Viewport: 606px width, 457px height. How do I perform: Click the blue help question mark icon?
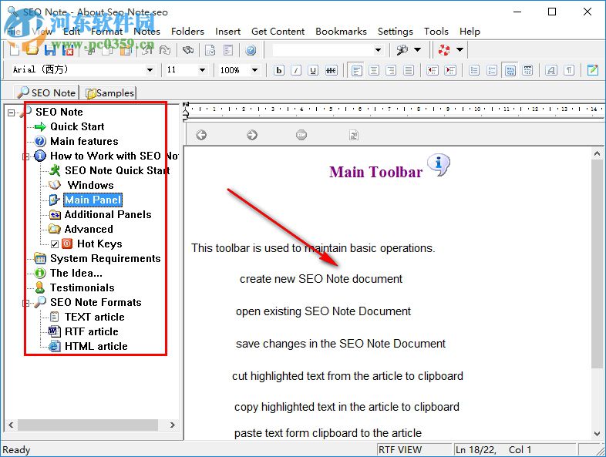[x=251, y=50]
